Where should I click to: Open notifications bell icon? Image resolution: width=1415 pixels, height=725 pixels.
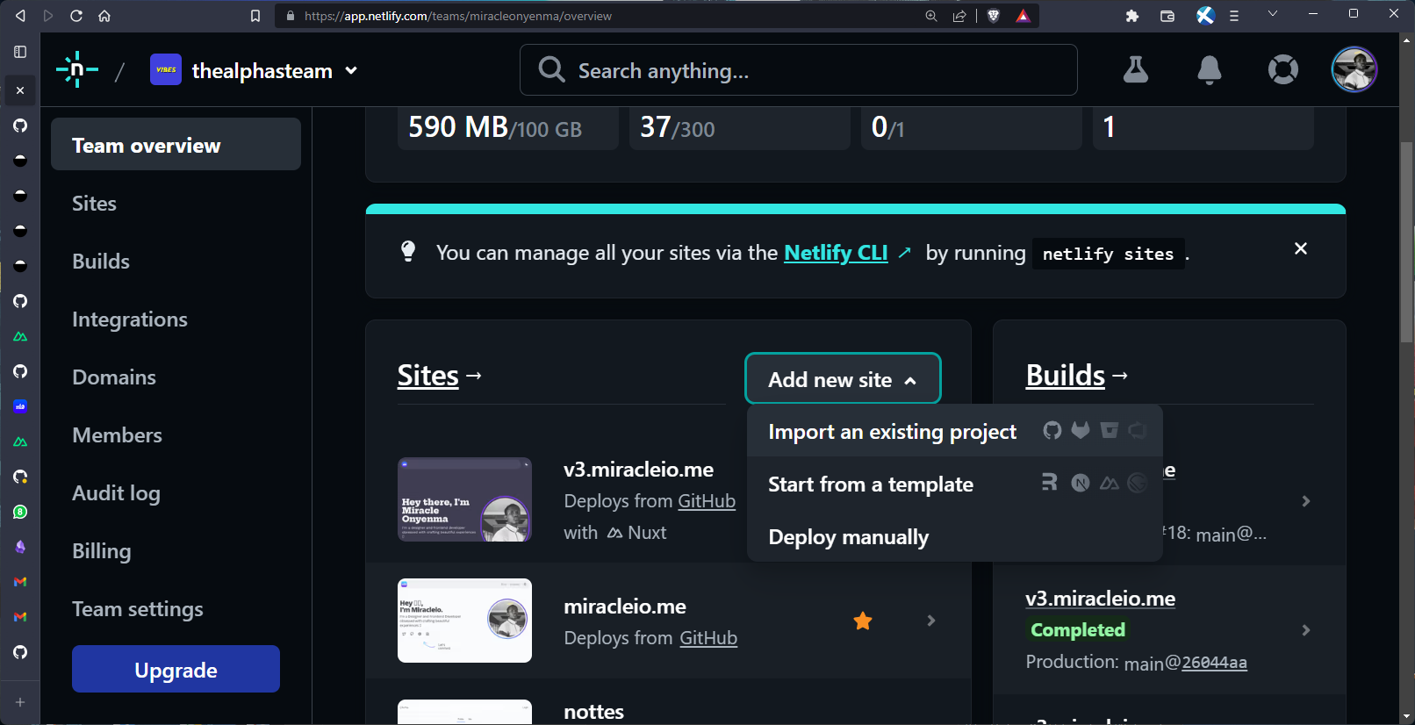point(1209,69)
